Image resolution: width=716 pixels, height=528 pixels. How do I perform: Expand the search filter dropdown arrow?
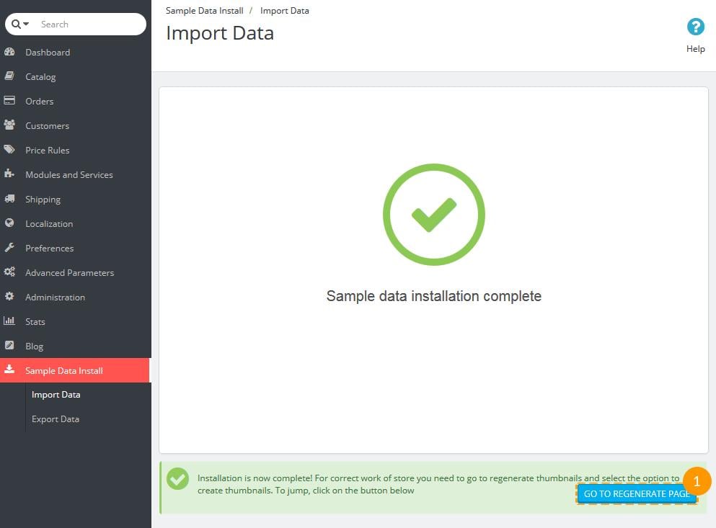[x=27, y=24]
